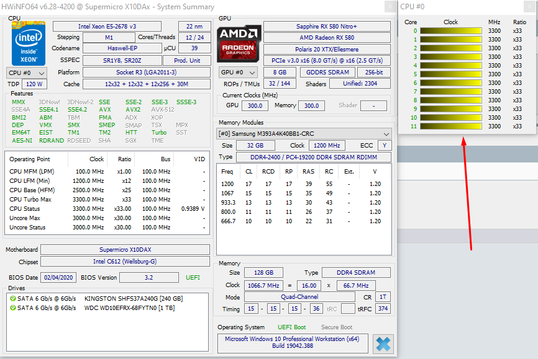Click the AMD Radeon RX 580 field
Image resolution: width=538 pixels, height=359 pixels.
click(x=327, y=38)
